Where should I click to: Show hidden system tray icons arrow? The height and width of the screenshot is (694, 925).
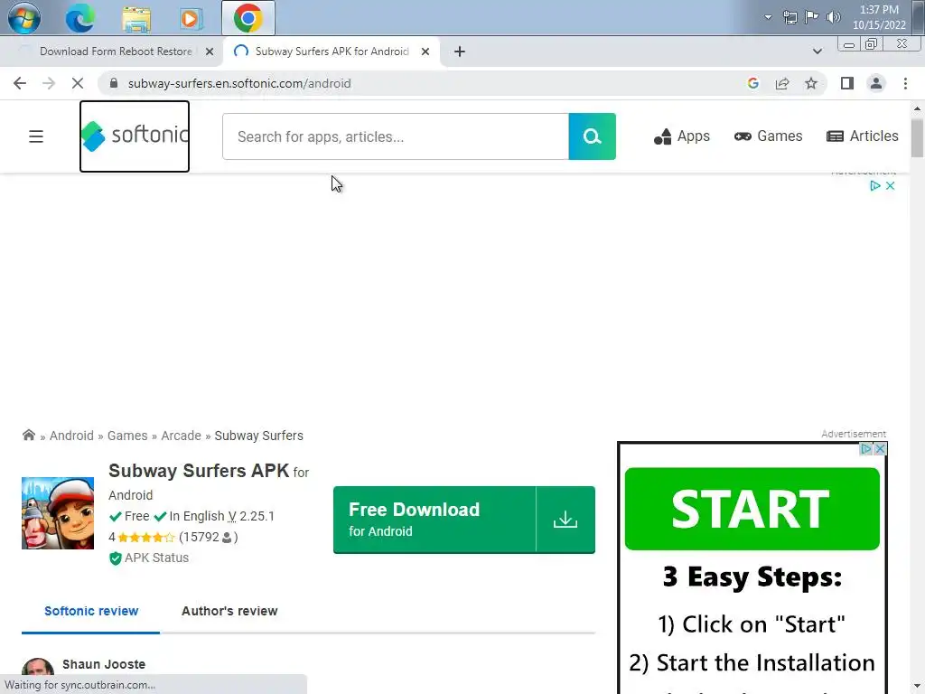pyautogui.click(x=768, y=17)
